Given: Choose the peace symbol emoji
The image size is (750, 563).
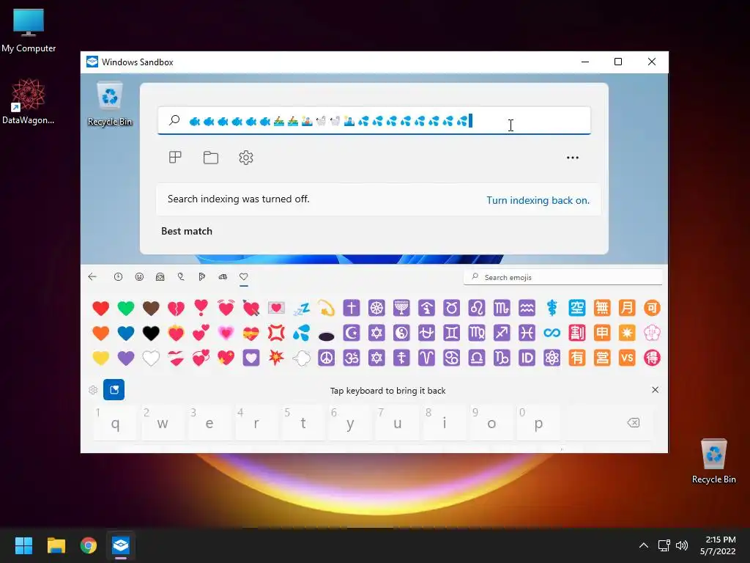Looking at the screenshot, I should (x=326, y=358).
